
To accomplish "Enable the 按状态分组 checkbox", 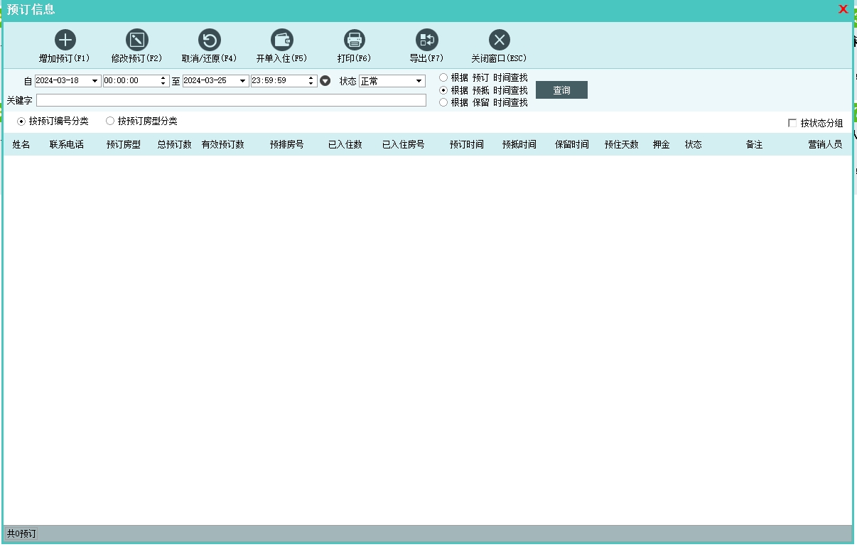I will tap(792, 124).
